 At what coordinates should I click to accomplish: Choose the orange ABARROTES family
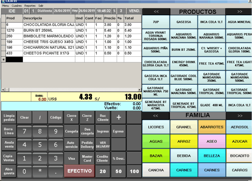(212, 127)
